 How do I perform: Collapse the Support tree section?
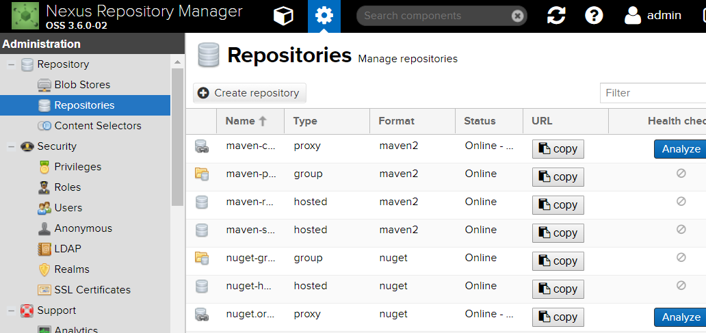(x=11, y=310)
